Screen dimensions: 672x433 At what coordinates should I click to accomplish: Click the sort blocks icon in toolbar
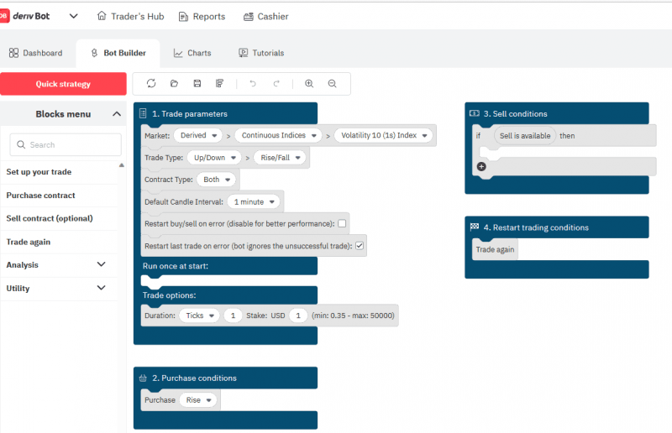coord(219,84)
